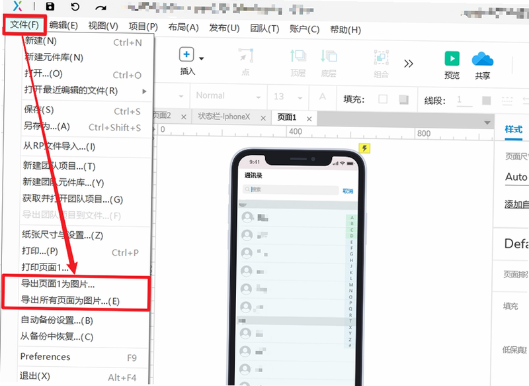The image size is (529, 386).
Task: Open the 账户(C) menu
Action: [x=304, y=29]
